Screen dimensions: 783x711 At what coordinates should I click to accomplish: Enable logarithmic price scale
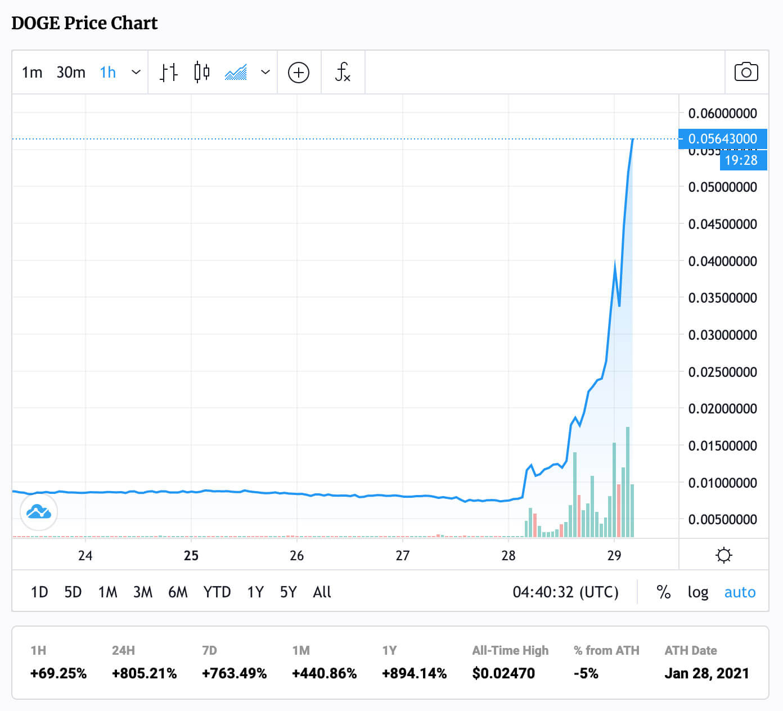click(698, 592)
